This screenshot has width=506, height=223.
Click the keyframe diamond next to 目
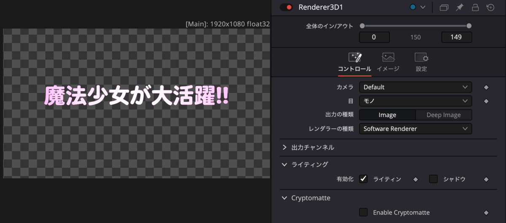click(x=486, y=101)
